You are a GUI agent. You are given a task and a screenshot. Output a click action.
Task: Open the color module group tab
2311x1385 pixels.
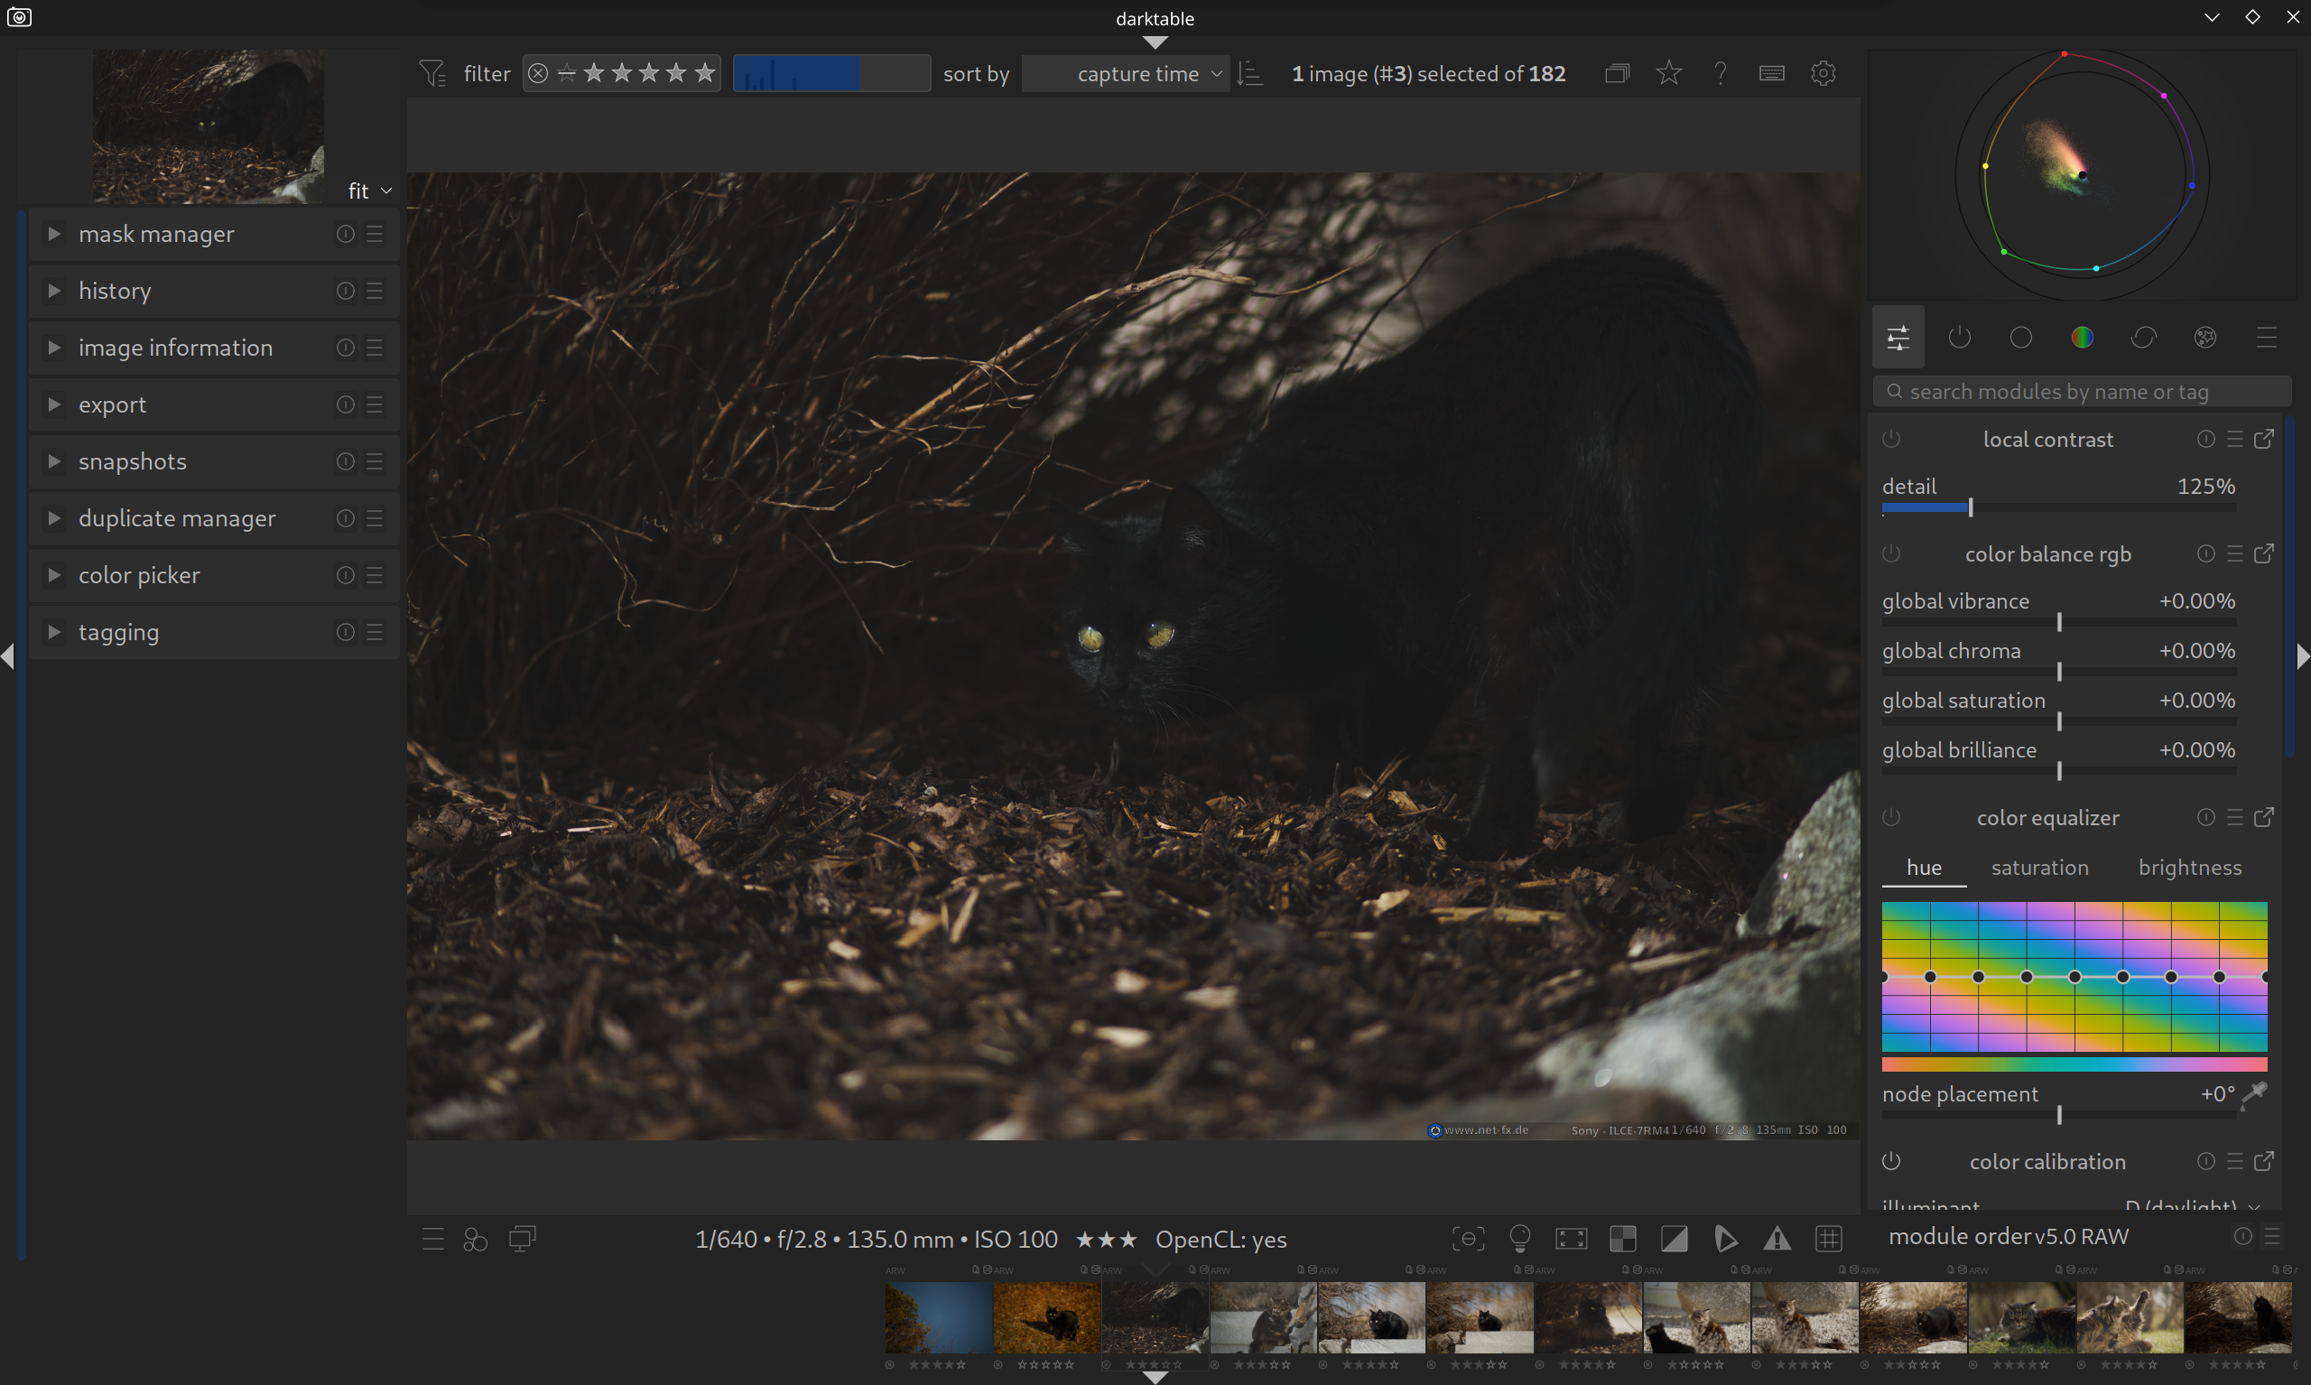(x=2082, y=338)
